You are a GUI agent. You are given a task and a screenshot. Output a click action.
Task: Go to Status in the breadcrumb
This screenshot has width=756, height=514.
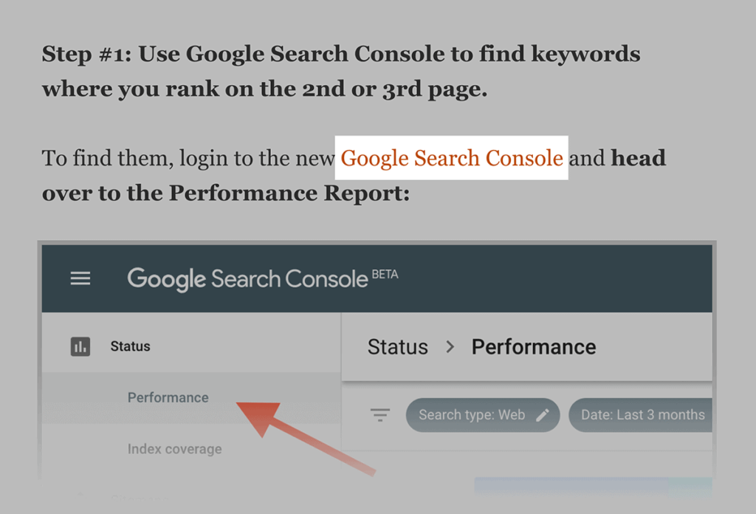tap(397, 346)
